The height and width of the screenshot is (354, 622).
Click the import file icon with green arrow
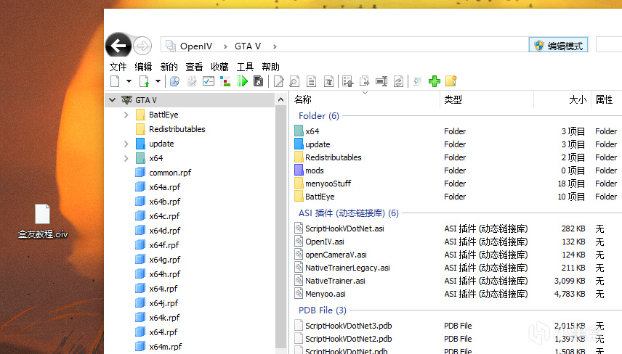(144, 81)
